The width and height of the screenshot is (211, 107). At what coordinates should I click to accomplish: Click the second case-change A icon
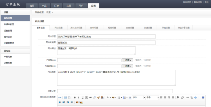182,98
